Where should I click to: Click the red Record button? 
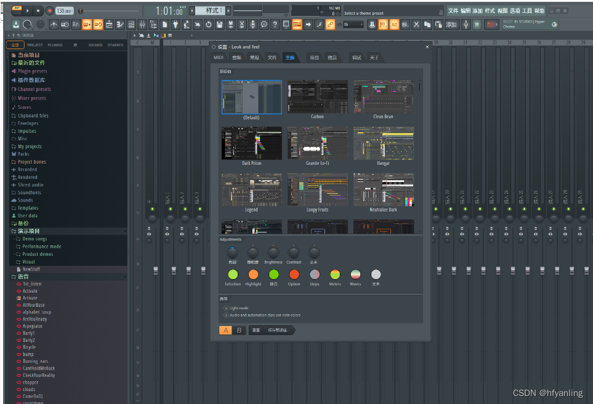[x=49, y=10]
